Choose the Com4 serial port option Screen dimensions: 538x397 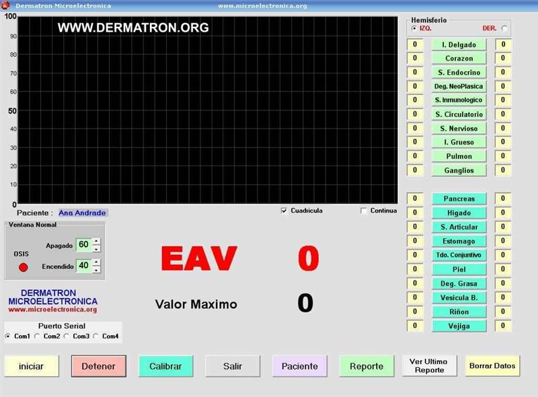pos(95,336)
